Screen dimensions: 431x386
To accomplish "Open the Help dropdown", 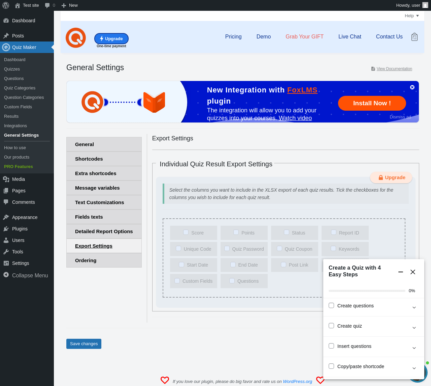I will pos(412,16).
